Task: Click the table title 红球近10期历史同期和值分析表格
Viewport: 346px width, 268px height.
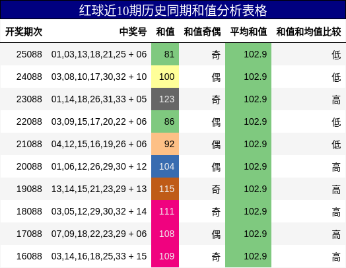Action: 173,11
